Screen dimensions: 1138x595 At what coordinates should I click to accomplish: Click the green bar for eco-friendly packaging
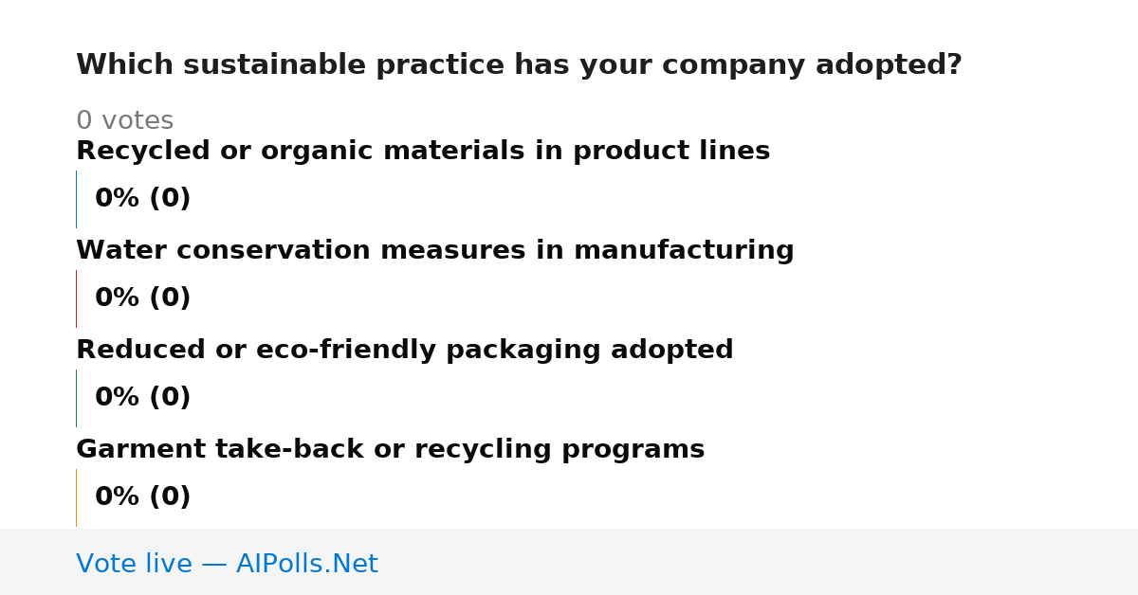76,398
